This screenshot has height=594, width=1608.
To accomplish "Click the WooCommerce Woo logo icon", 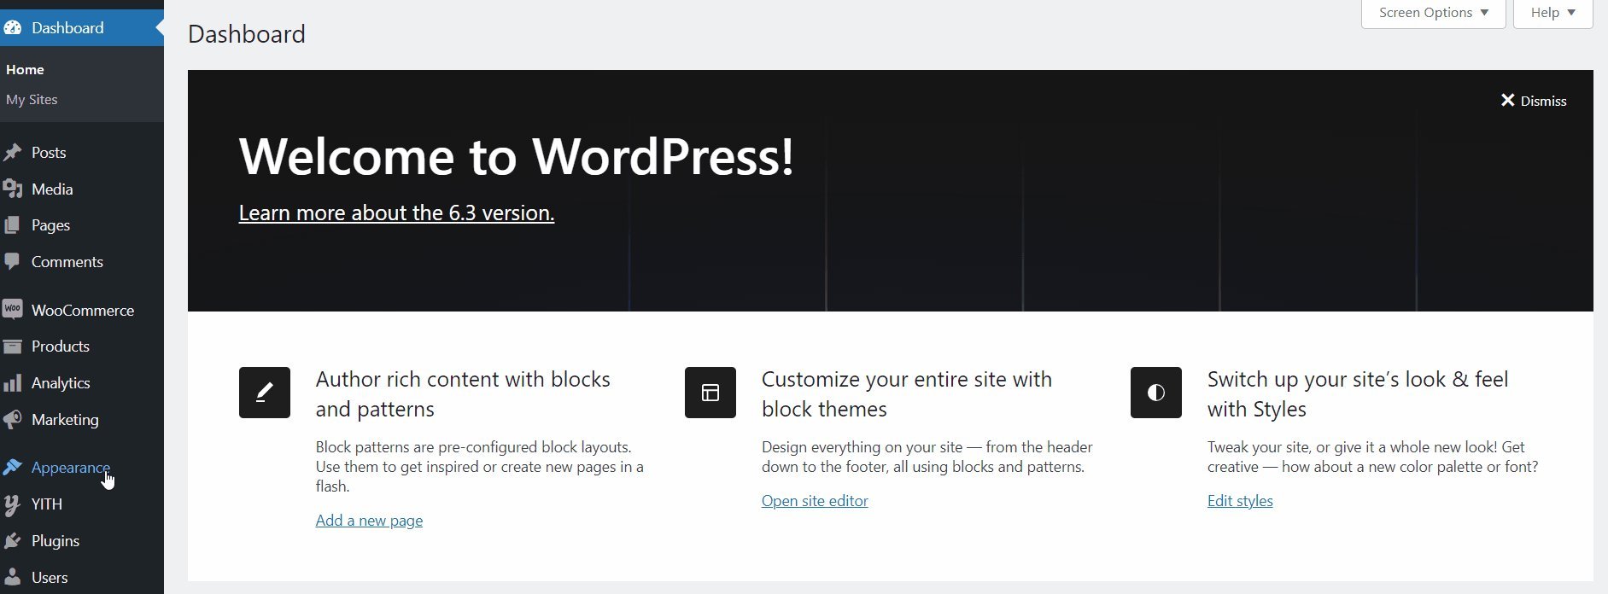I will (12, 310).
